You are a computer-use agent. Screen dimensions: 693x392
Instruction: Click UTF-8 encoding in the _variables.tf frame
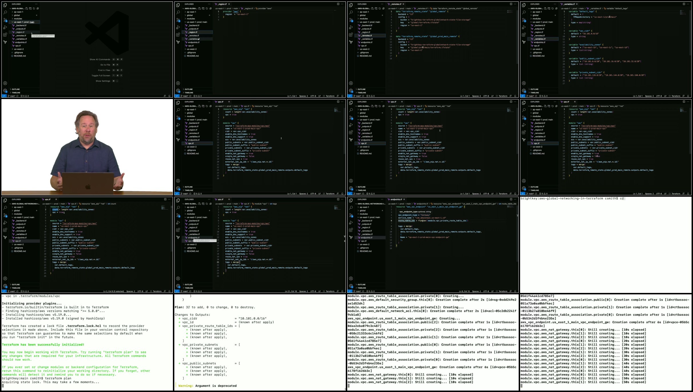tap(659, 96)
